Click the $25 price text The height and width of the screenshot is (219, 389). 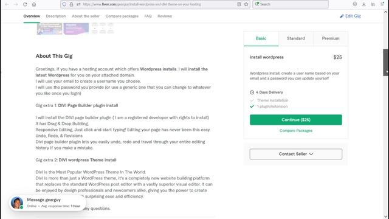(x=337, y=57)
